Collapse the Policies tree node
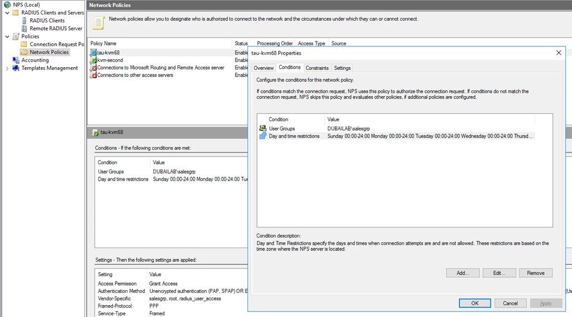 (x=7, y=36)
